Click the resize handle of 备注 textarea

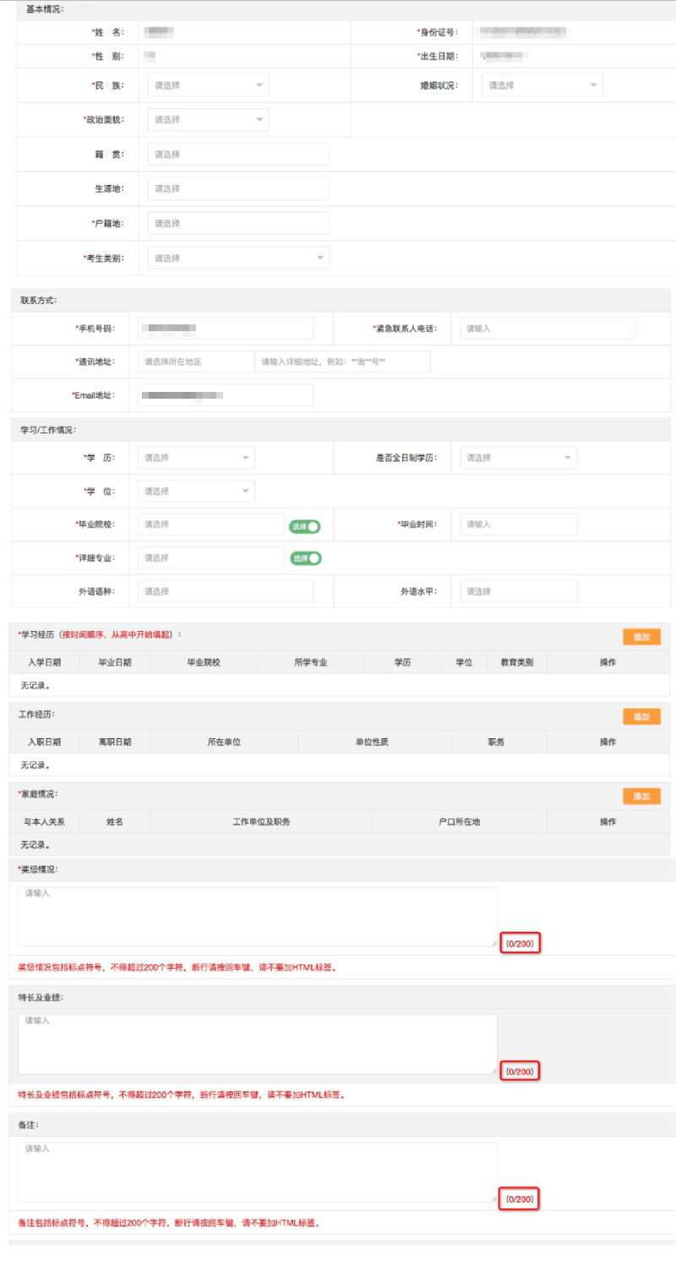pos(493,1198)
